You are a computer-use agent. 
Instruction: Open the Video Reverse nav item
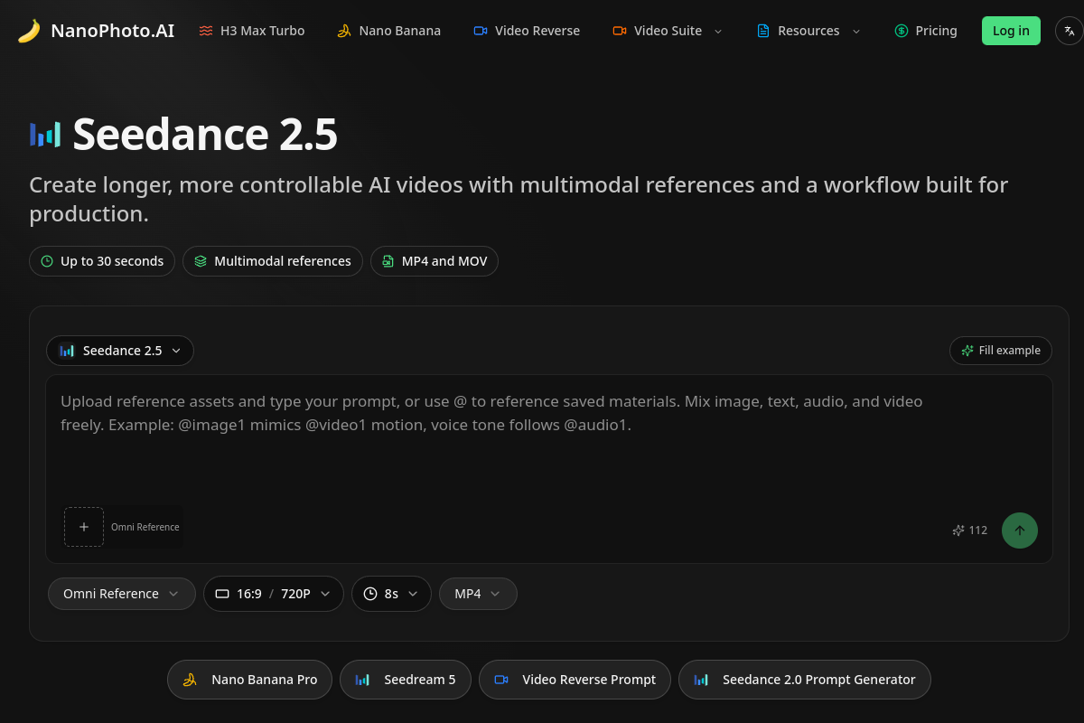point(527,31)
